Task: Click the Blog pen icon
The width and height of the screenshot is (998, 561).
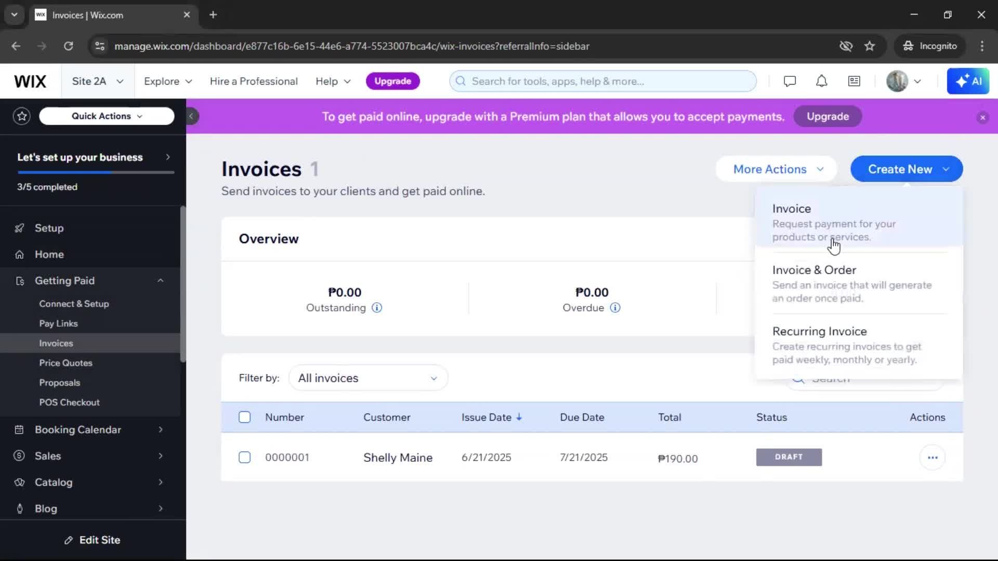Action: [x=20, y=509]
